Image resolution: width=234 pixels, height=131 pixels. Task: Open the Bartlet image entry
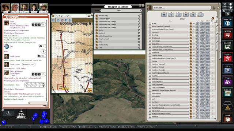point(118,30)
